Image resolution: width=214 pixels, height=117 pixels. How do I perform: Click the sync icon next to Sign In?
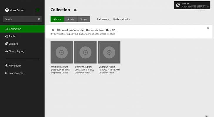(178, 5)
